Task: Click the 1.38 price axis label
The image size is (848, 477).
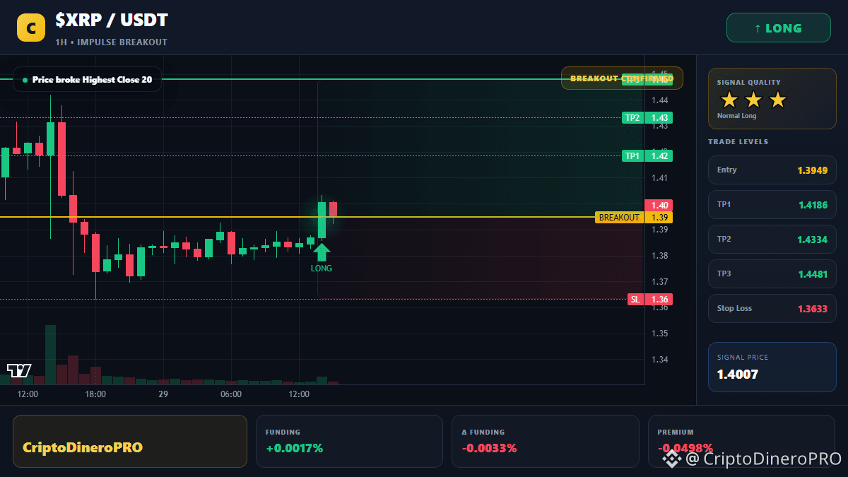Action: [x=660, y=256]
